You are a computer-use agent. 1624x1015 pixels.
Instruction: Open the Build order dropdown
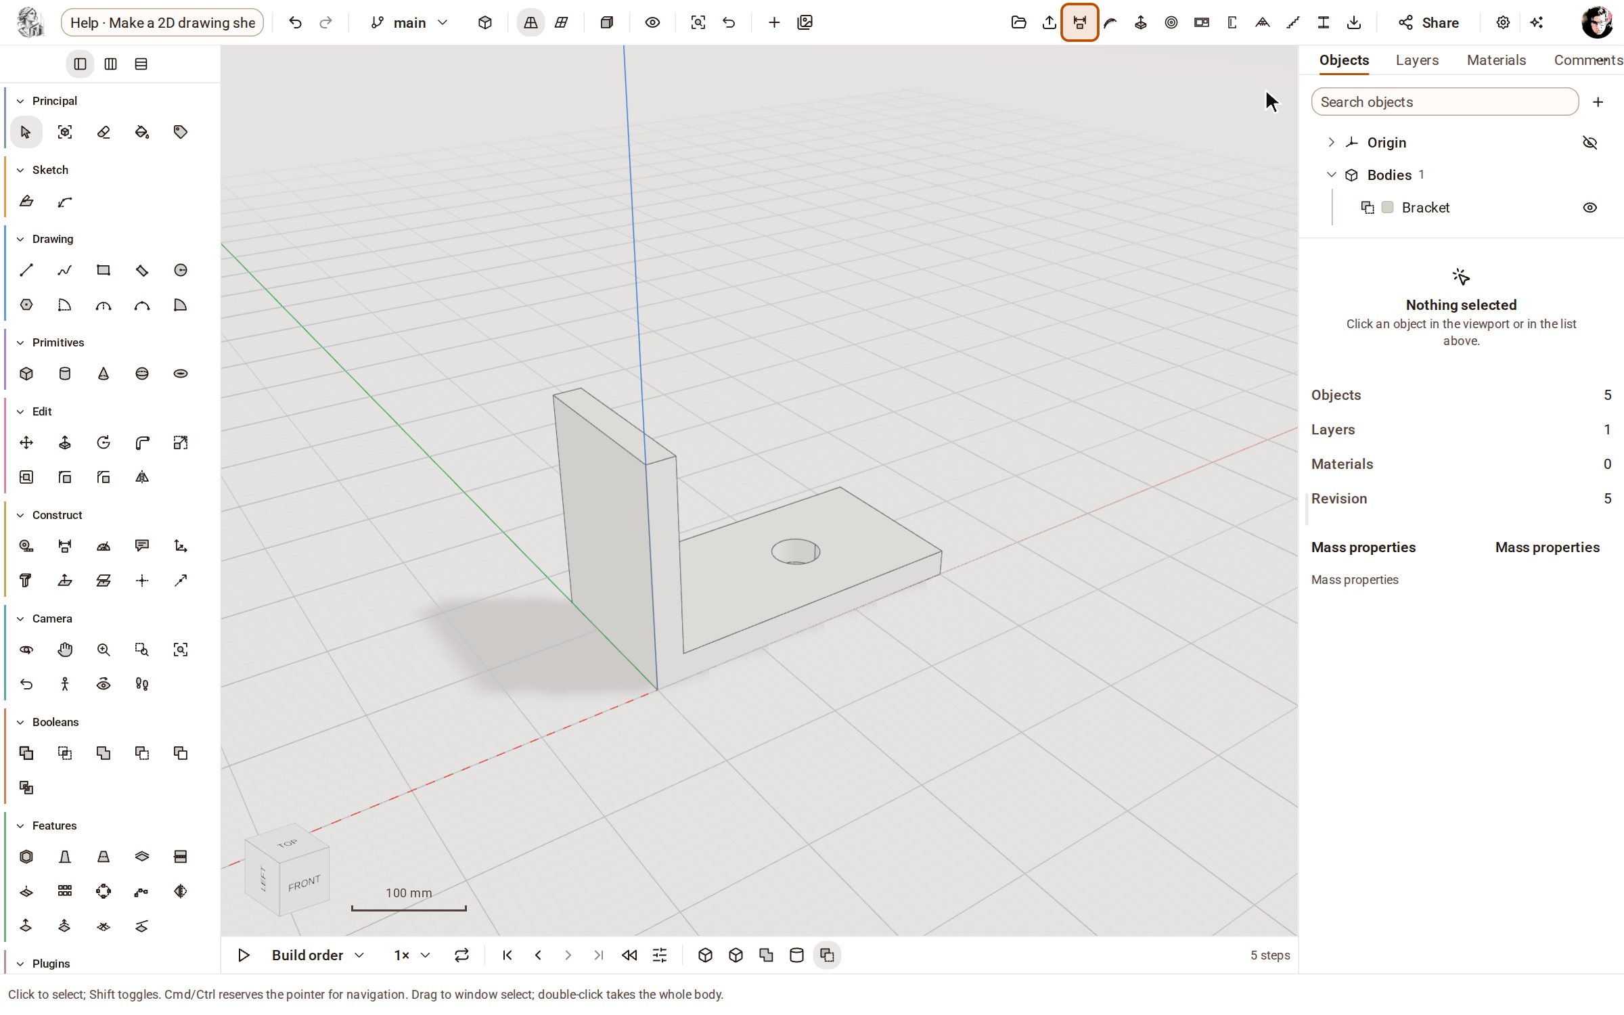318,955
